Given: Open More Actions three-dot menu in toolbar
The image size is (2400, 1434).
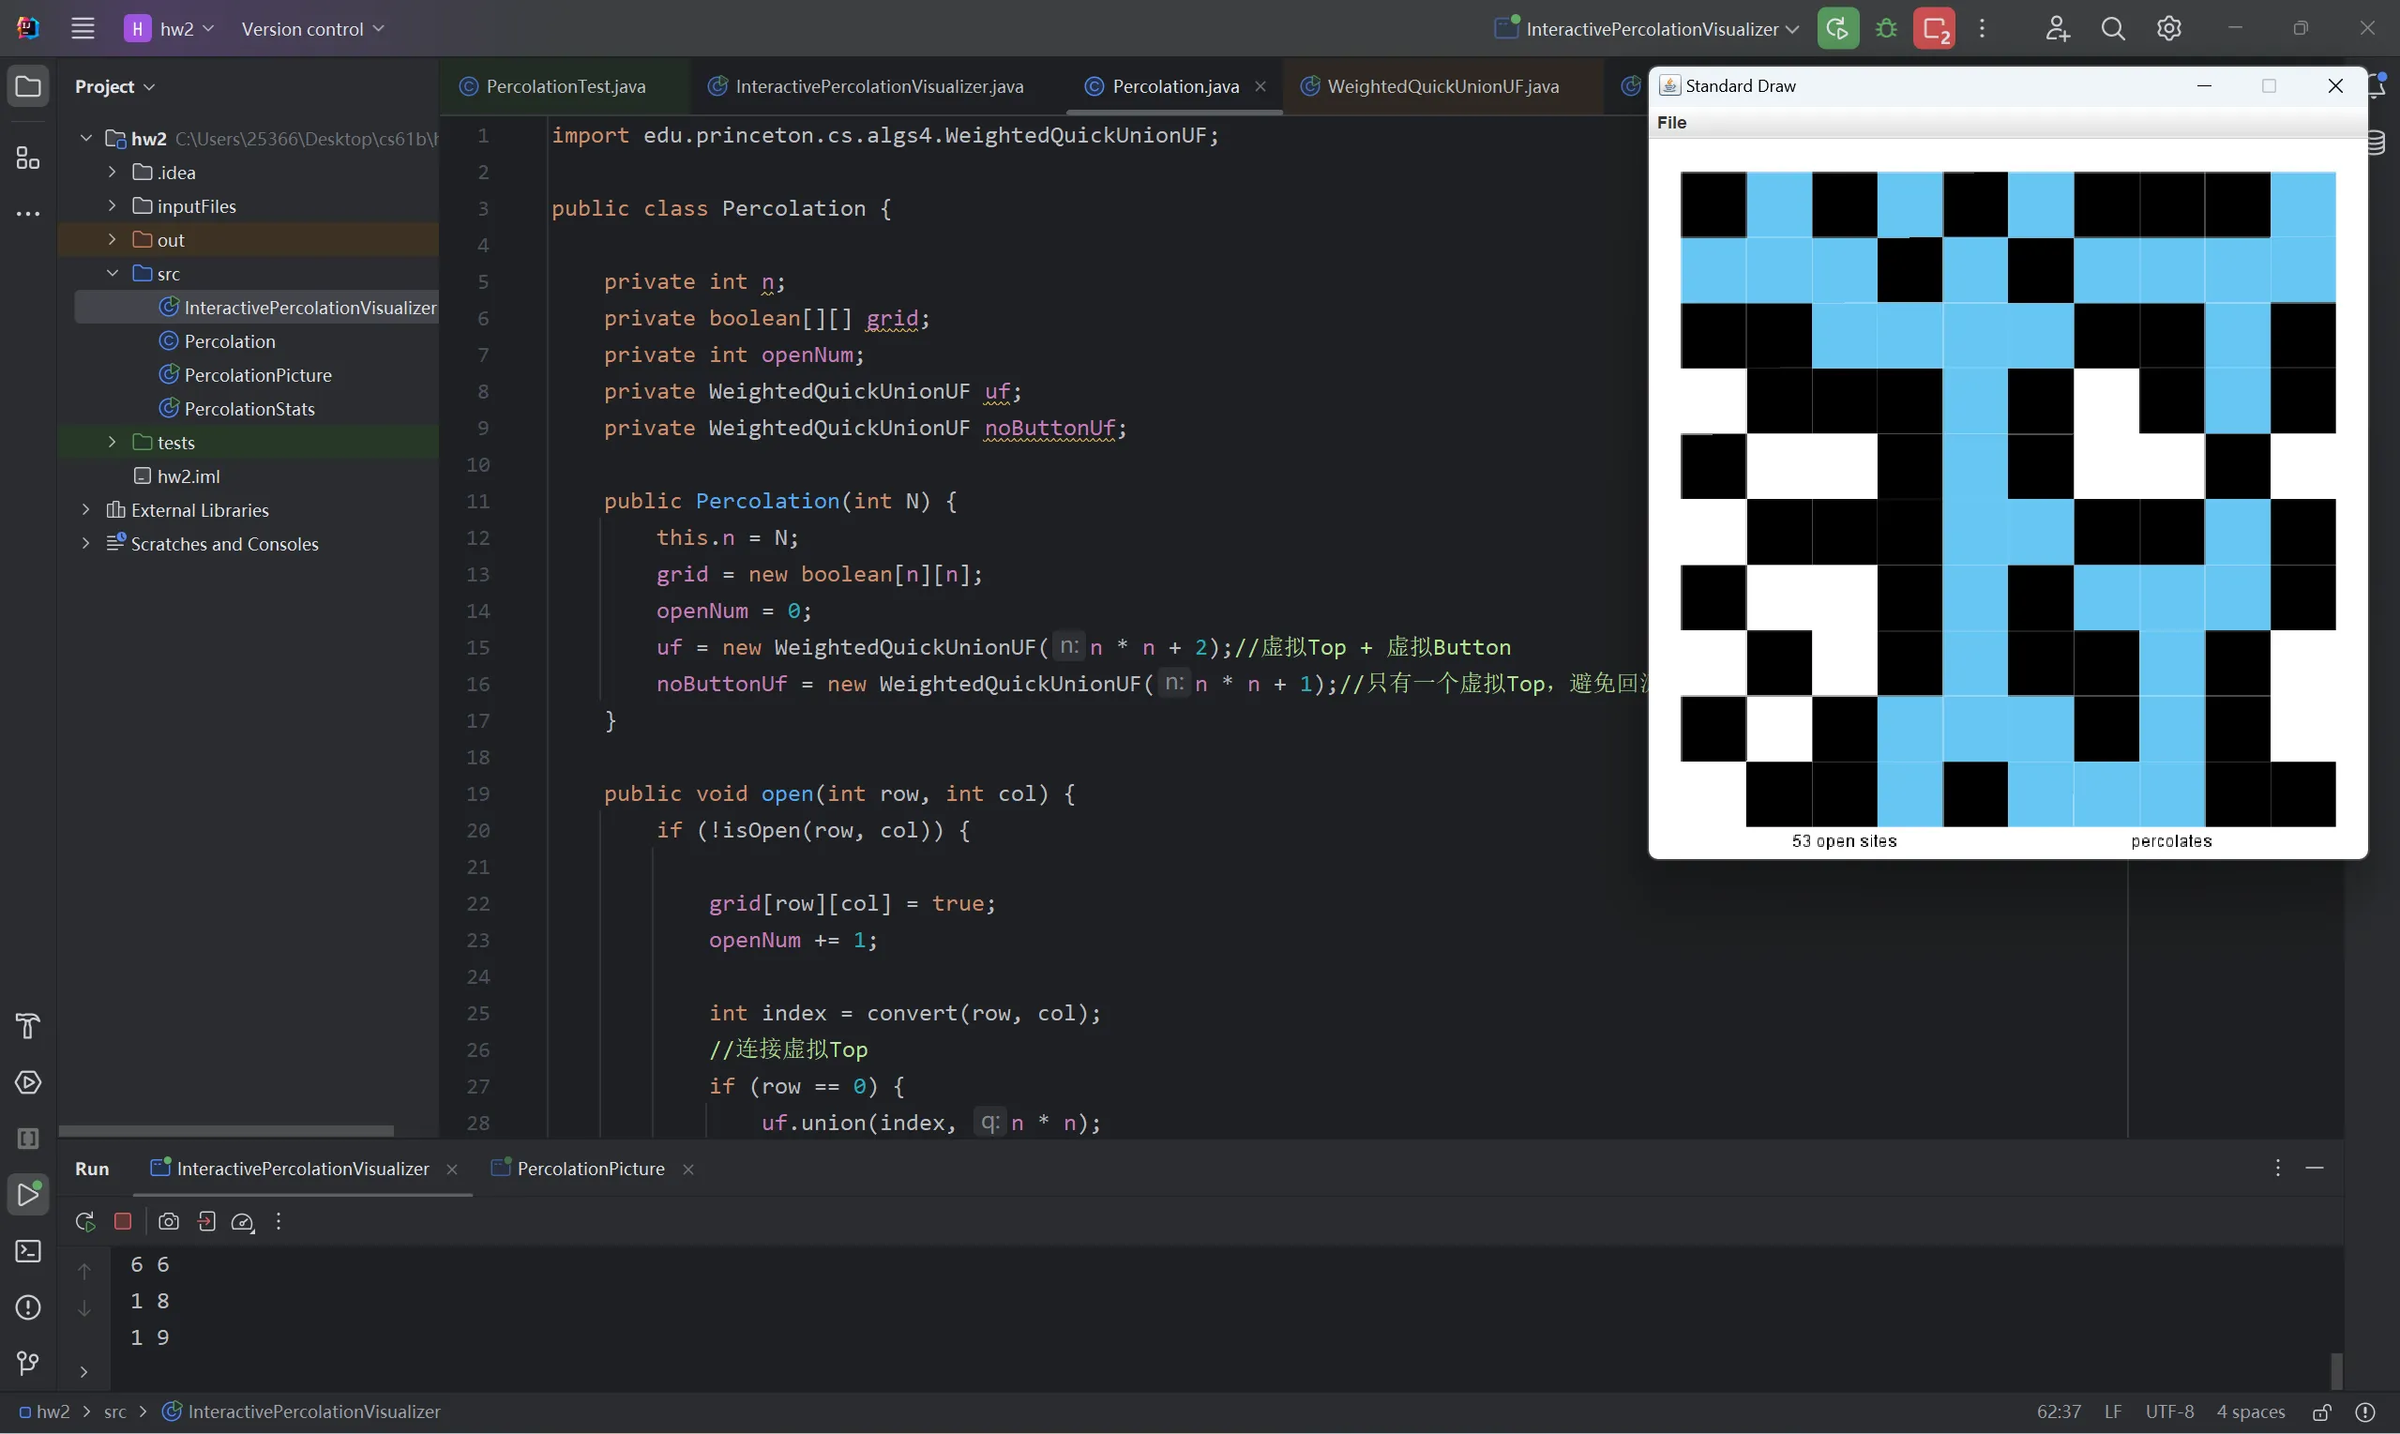Looking at the screenshot, I should pyautogui.click(x=1983, y=29).
